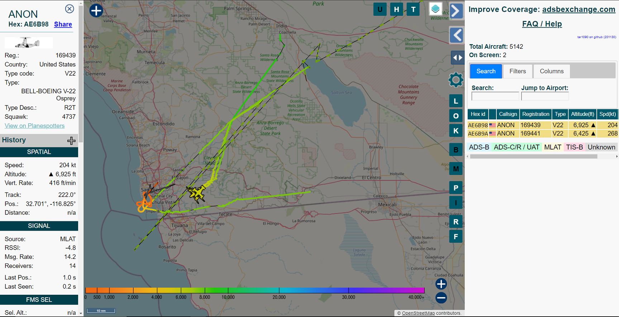Screen dimensions: 619x317
Task: Click the Unknown legend label
Action: (x=601, y=147)
